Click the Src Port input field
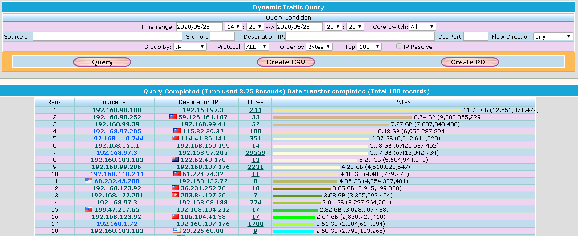578x236 pixels. coord(222,36)
